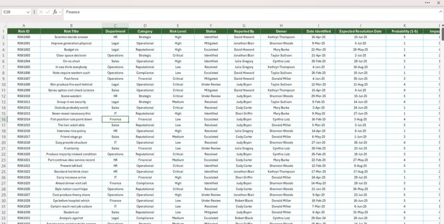Select cell Clear space decision
444x224 pixels.
(x=72, y=55)
